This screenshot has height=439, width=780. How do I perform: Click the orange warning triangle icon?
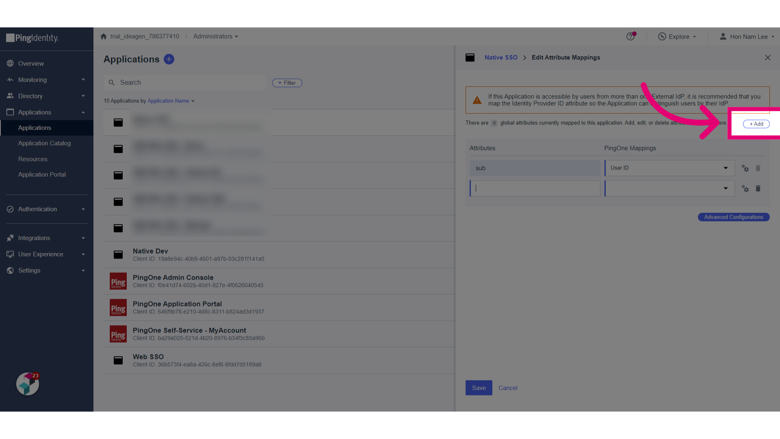point(477,100)
